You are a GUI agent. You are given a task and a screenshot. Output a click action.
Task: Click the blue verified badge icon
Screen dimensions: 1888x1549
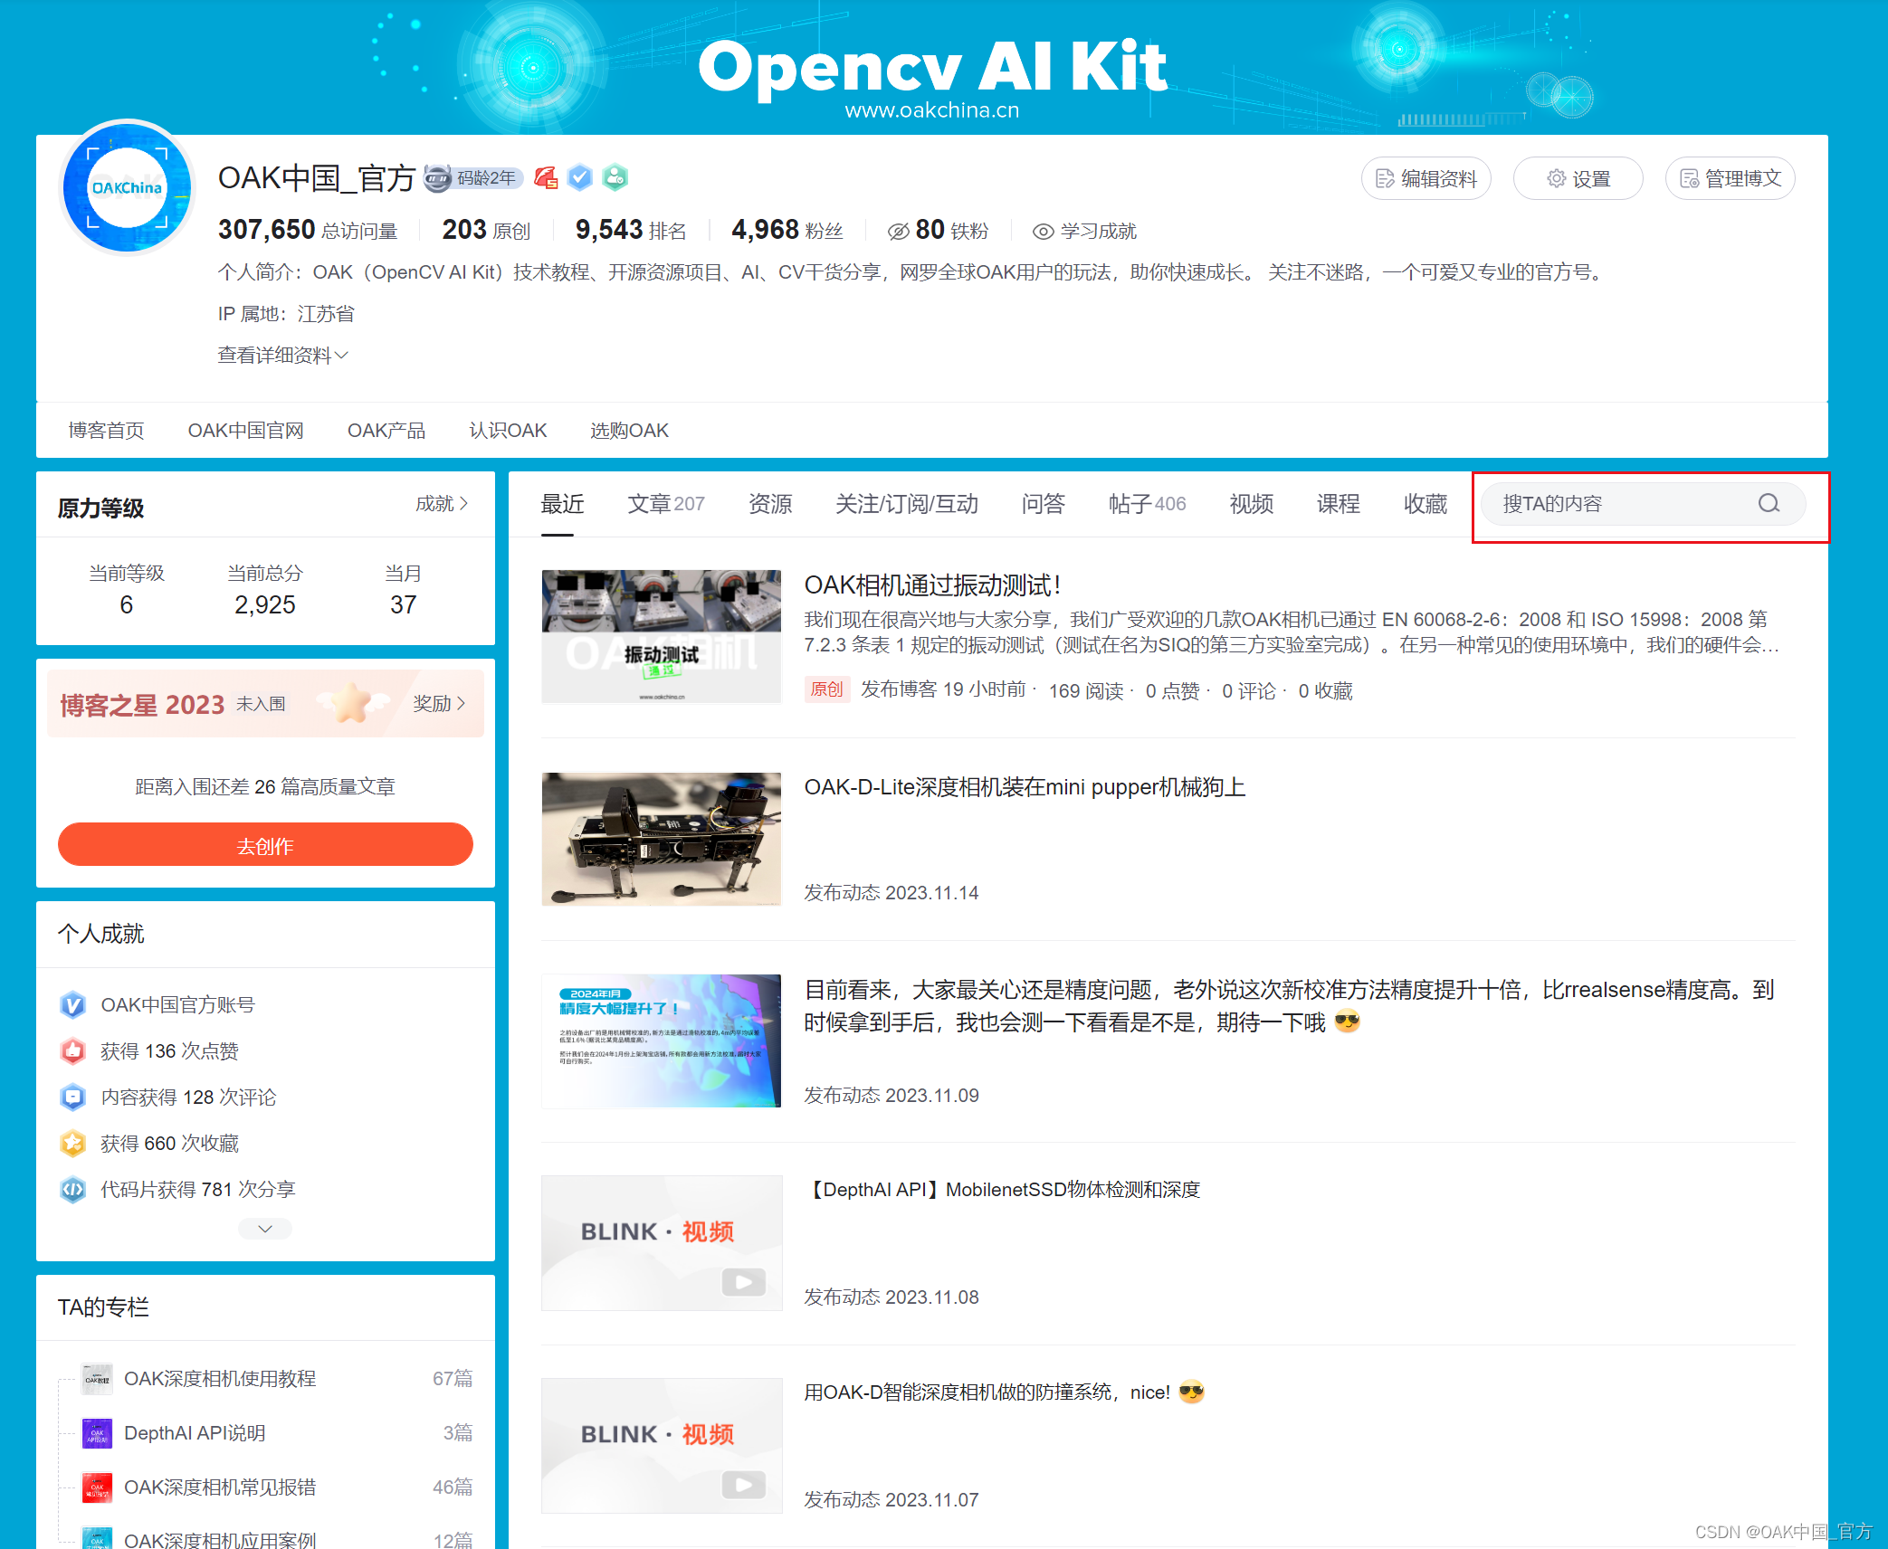pos(580,177)
